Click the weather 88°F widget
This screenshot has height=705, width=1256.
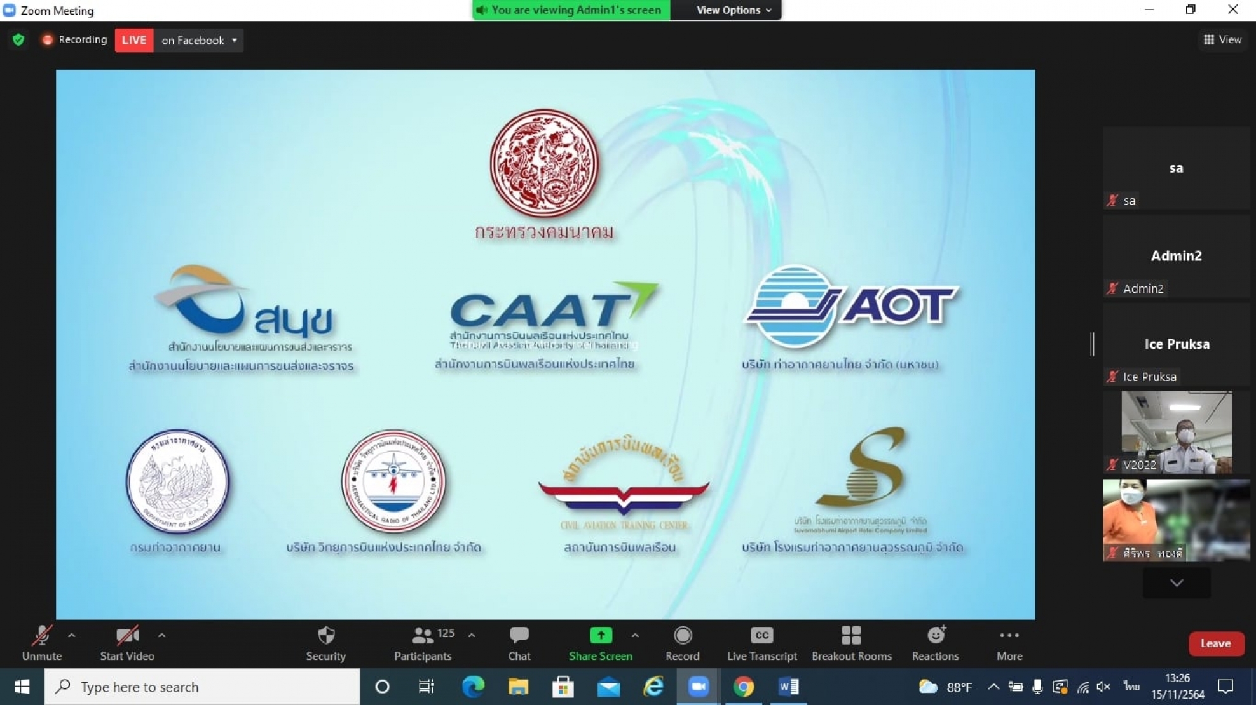pos(945,687)
